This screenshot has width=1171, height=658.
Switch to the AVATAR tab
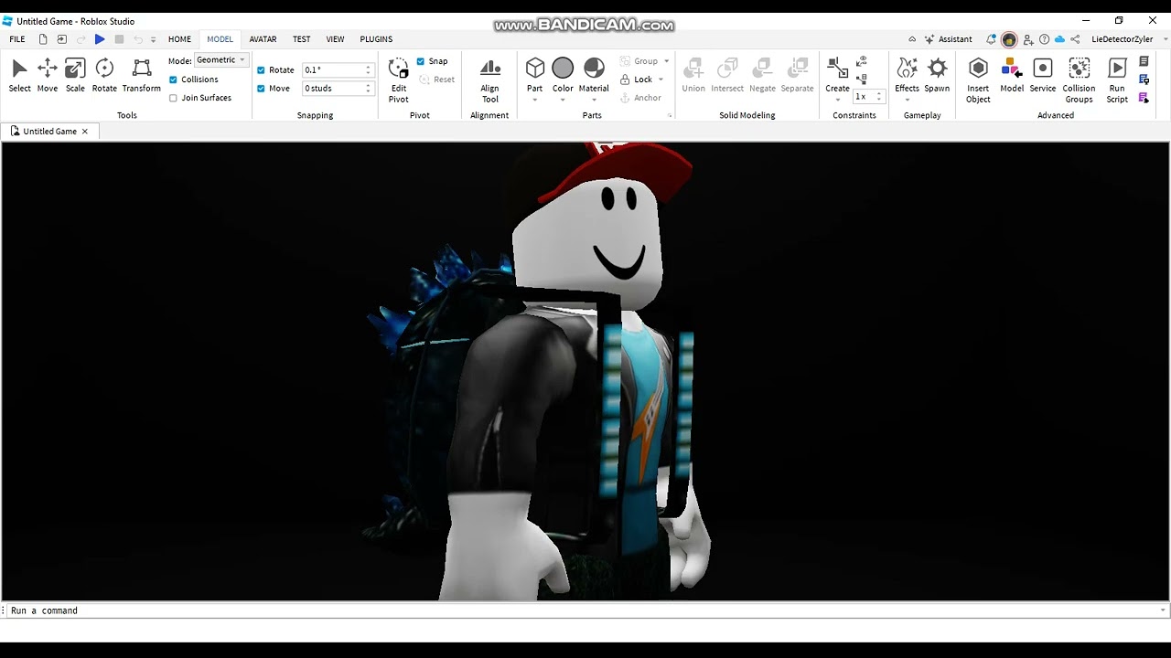pos(263,39)
